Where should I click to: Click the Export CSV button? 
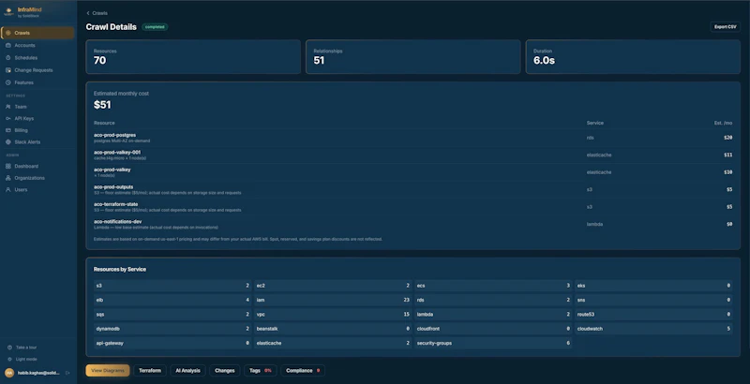click(x=725, y=27)
